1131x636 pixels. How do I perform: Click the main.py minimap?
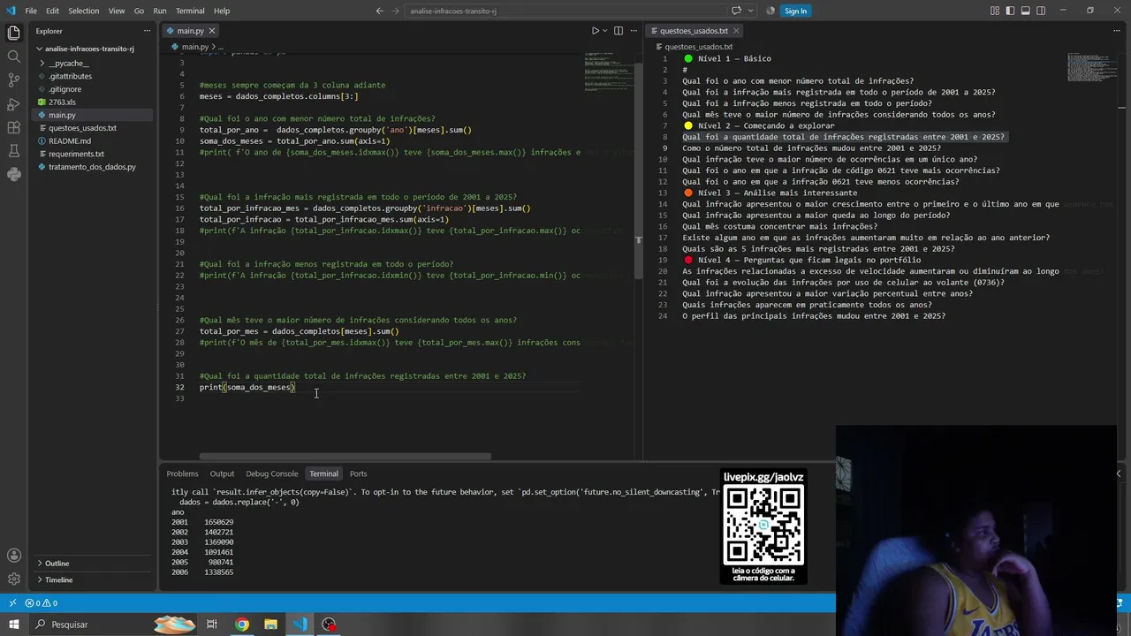pos(608,75)
